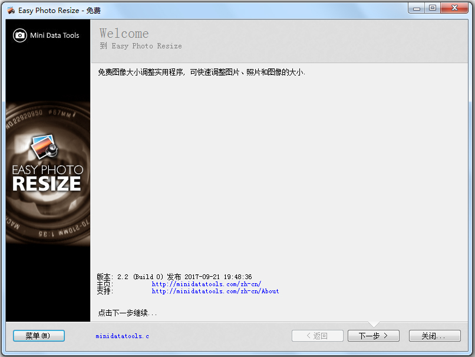Click the minidatatools.c link in the footer
This screenshot has height=357, width=475.
click(123, 336)
